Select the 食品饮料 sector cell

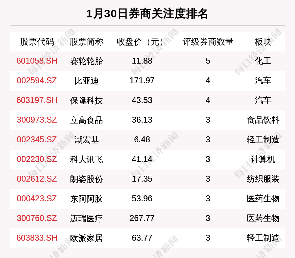263,120
